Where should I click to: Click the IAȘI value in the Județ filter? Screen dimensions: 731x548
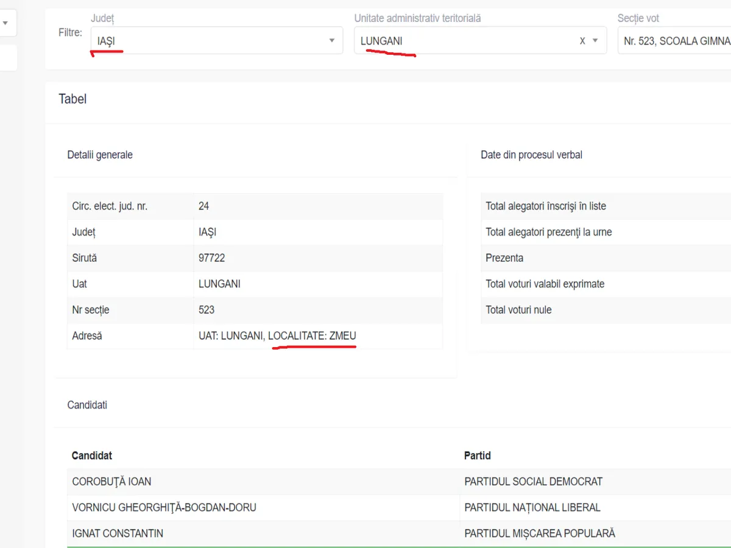point(107,41)
